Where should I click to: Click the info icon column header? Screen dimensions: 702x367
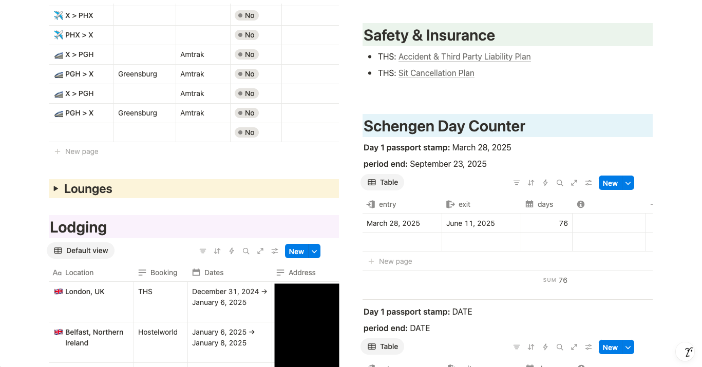581,204
